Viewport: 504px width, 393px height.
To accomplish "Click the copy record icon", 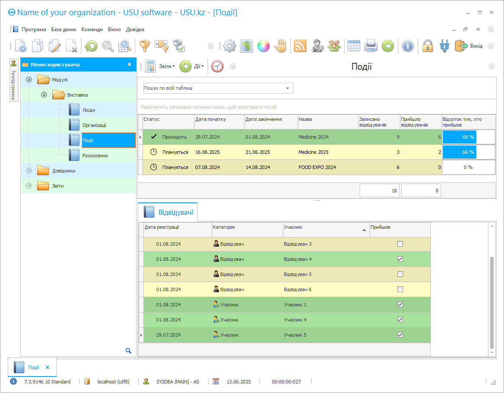I will [38, 46].
